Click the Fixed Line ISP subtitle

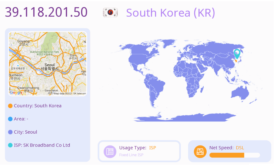tap(131, 155)
